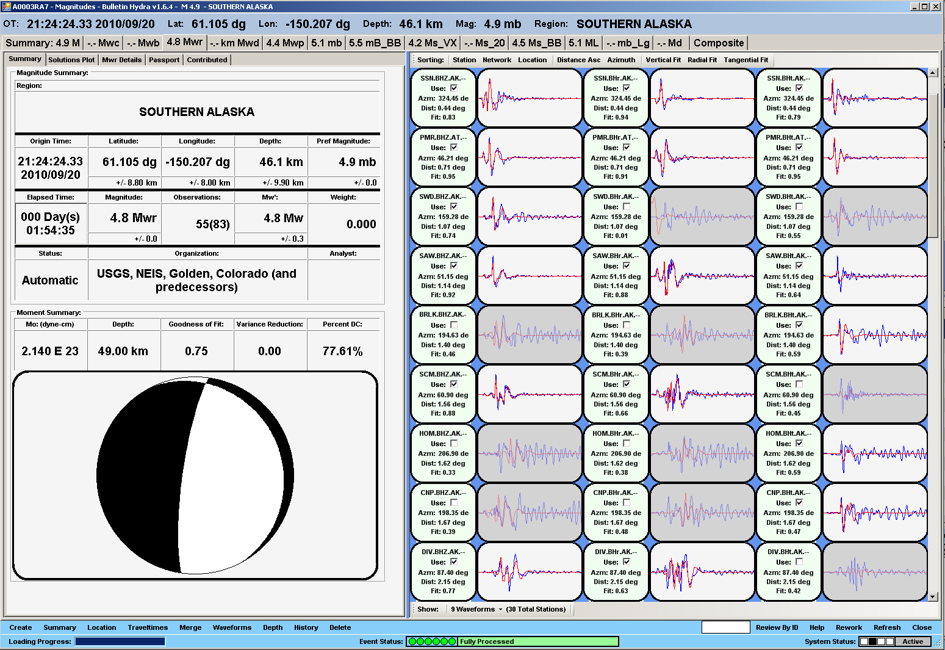Enable Use checkbox for BRLK.BHZ.AK
This screenshot has height=650, width=945.
click(454, 325)
